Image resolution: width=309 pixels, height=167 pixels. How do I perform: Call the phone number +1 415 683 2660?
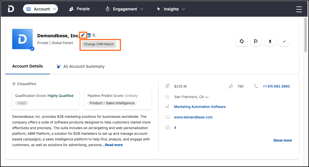(x=276, y=86)
